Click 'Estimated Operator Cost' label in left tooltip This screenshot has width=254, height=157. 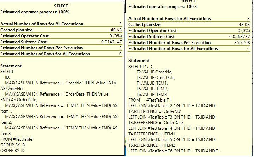pos(24,36)
